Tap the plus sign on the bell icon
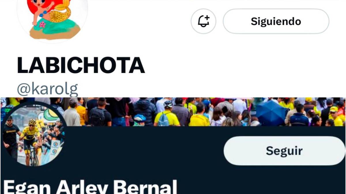Screen dimensions: 346x194 point(207,18)
